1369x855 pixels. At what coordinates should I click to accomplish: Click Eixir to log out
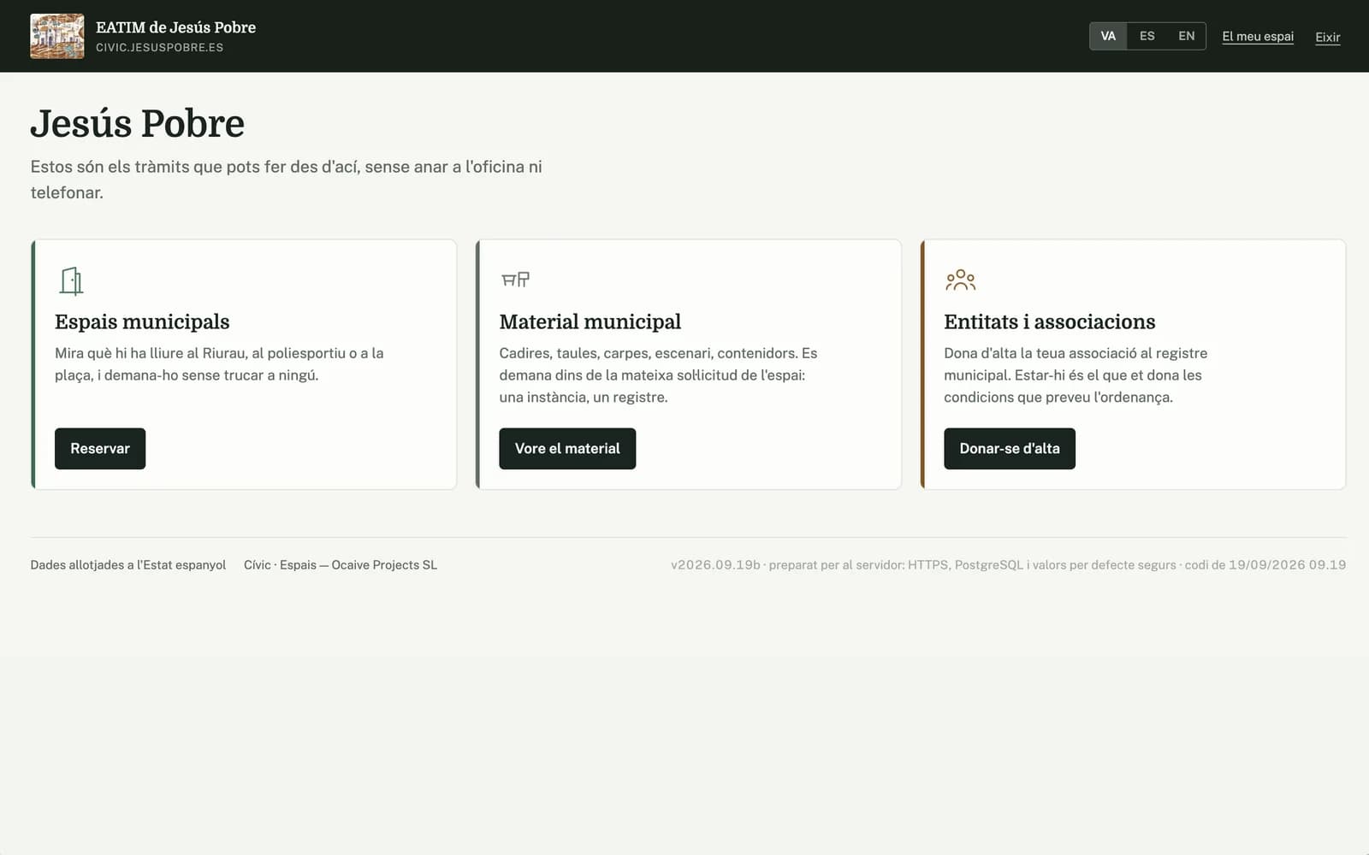[1328, 37]
